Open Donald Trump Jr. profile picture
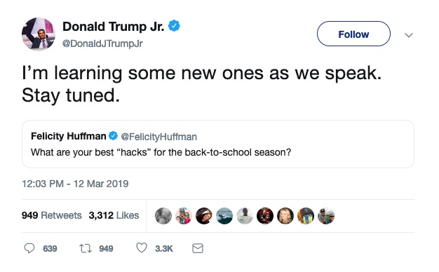 tap(39, 34)
